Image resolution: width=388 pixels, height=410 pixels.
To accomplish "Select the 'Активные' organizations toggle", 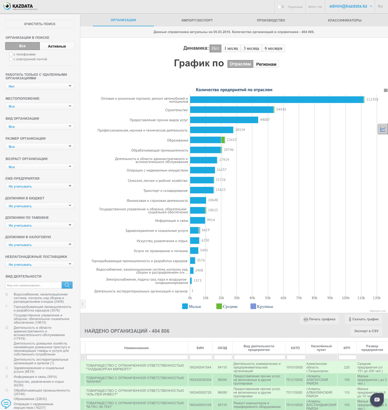I will point(57,46).
